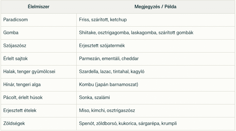Select the Parmezán, ementáli, cheddar cell
Image resolution: width=236 pixels, height=131 pixels.
click(x=156, y=59)
